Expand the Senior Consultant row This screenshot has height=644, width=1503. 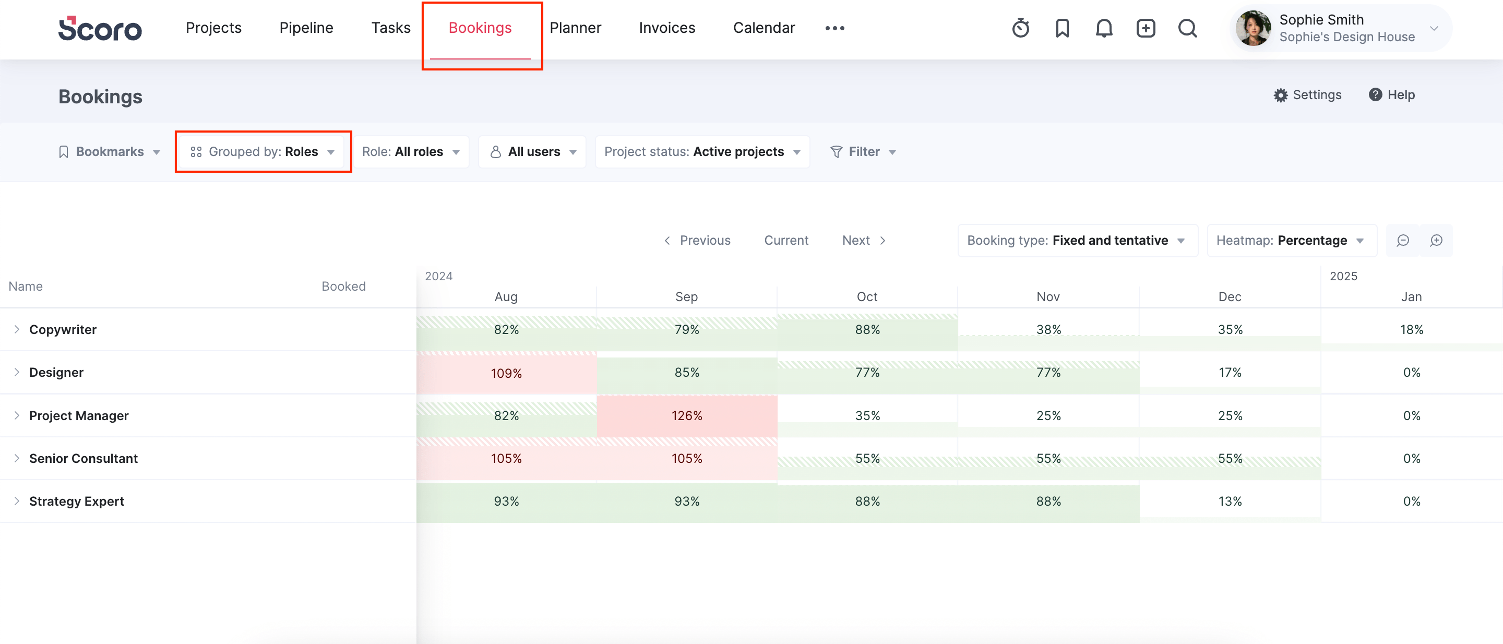17,459
